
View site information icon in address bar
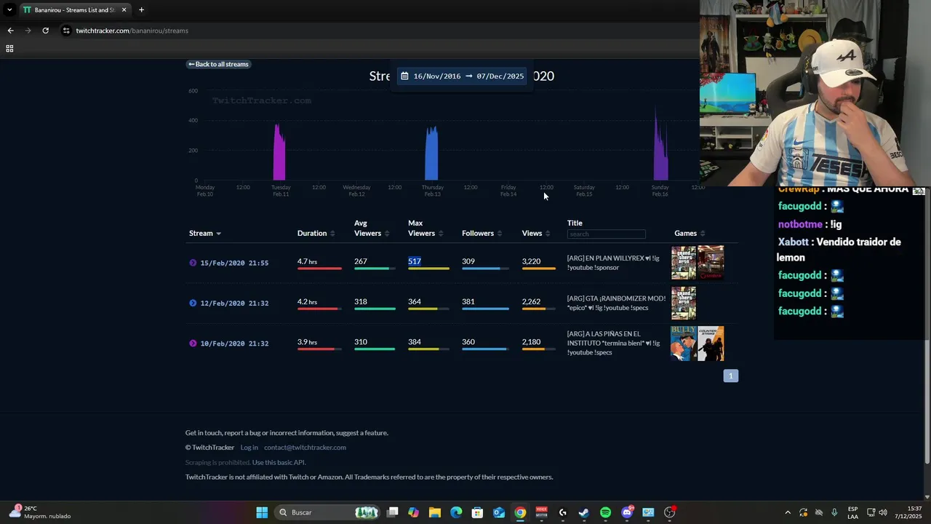click(x=66, y=31)
